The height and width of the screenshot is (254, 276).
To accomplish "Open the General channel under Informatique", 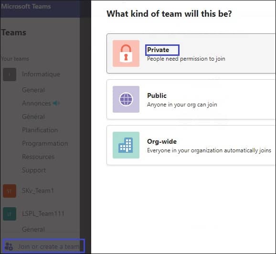I will [33, 90].
